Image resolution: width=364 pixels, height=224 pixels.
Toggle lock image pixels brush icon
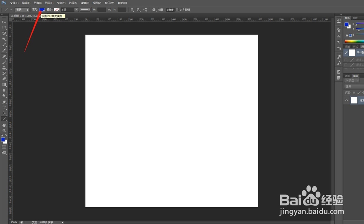359,93
